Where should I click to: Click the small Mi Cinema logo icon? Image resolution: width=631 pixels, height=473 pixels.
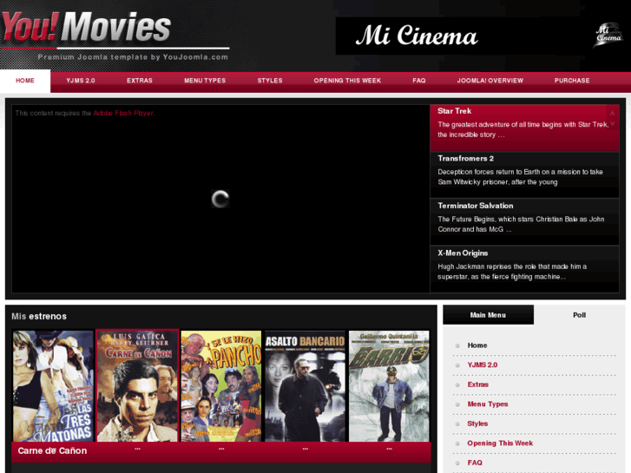pos(608,35)
